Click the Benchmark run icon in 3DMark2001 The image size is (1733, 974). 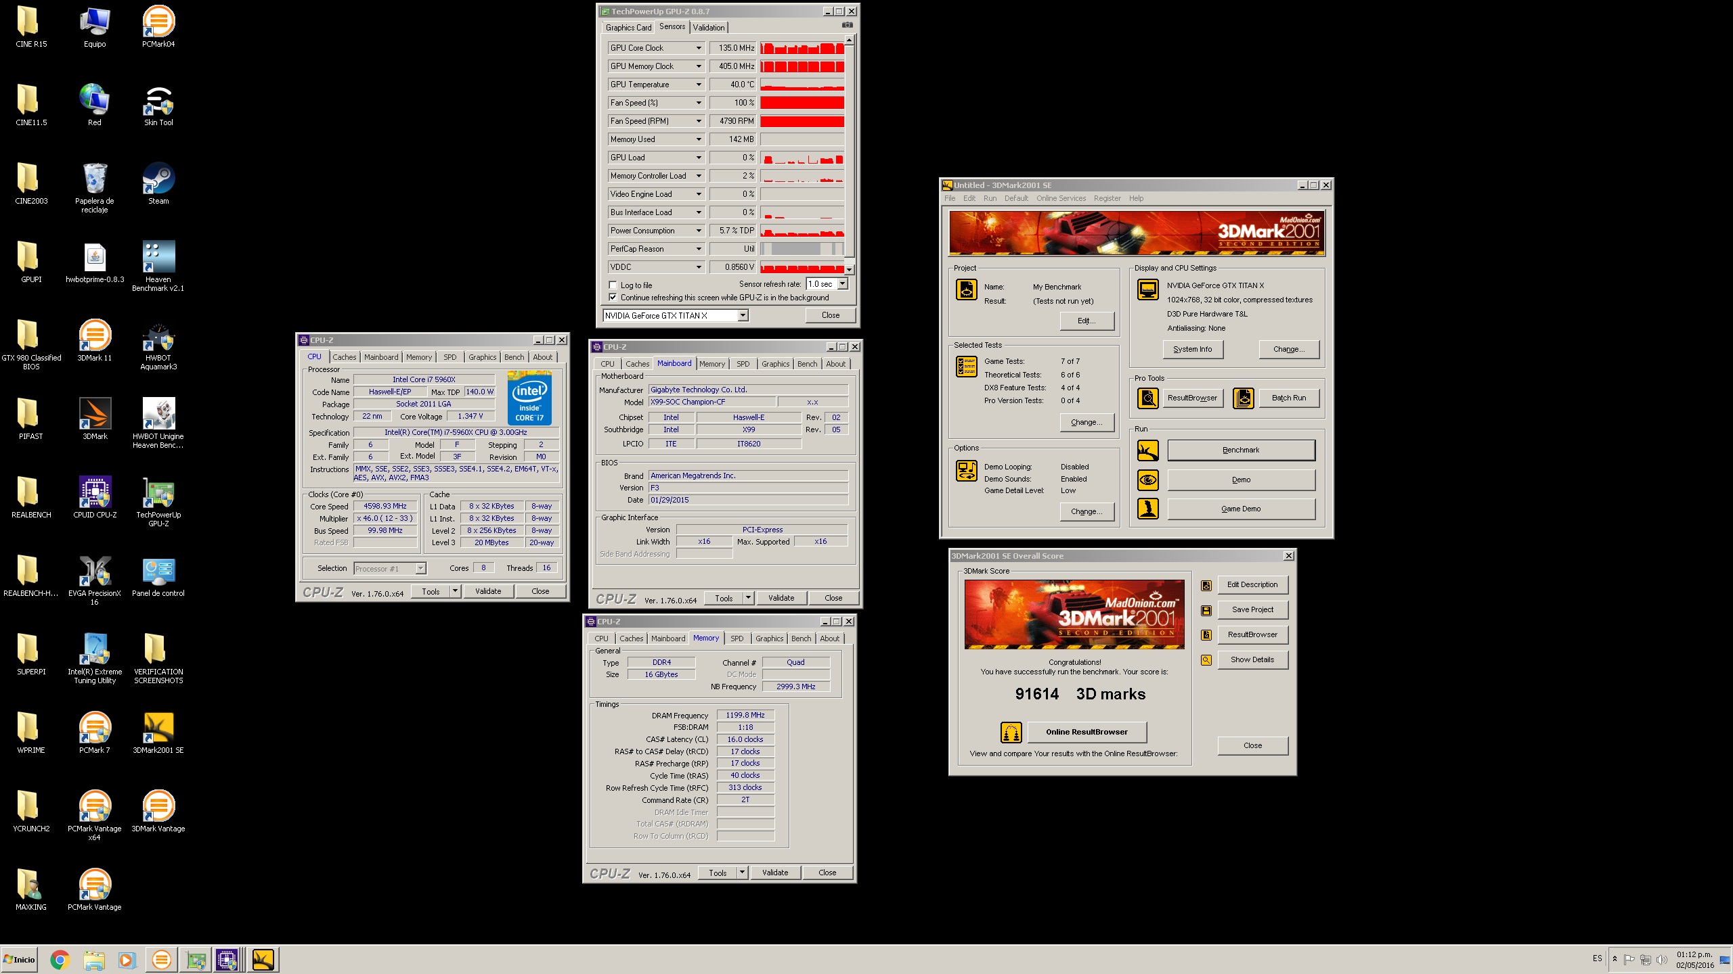point(1147,450)
